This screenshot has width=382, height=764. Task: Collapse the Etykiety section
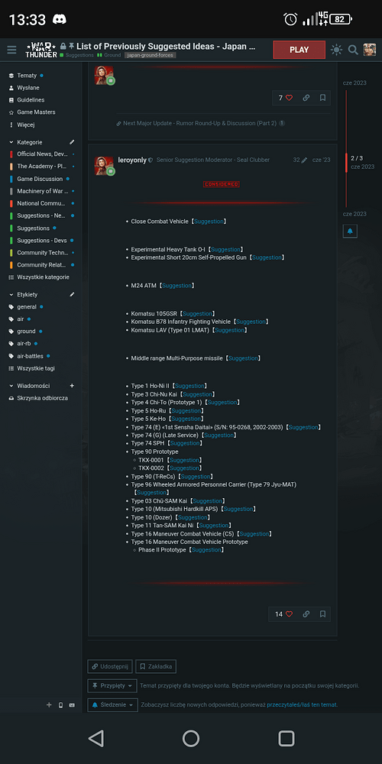click(23, 294)
